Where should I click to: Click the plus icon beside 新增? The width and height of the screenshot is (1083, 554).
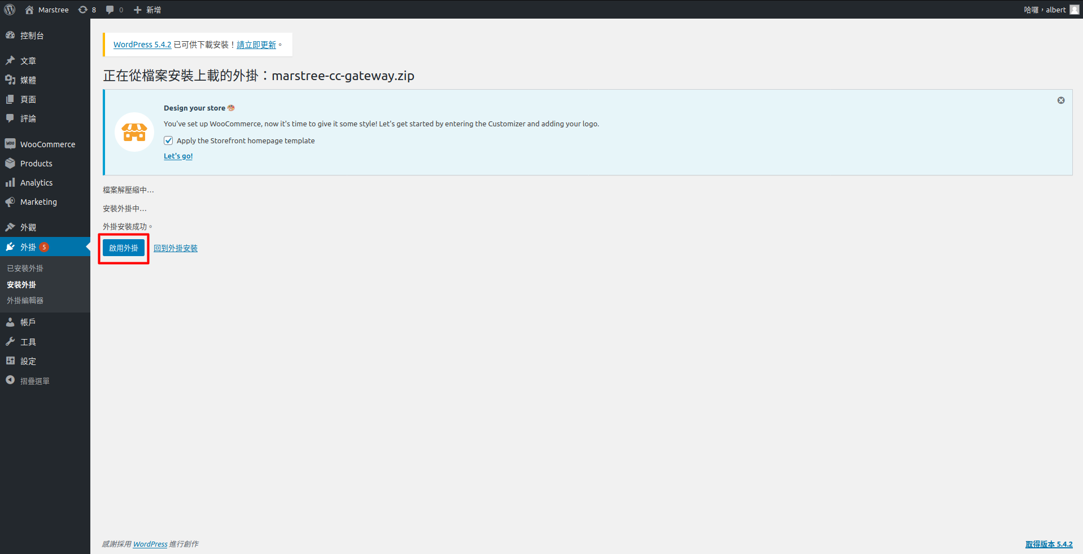[x=137, y=10]
